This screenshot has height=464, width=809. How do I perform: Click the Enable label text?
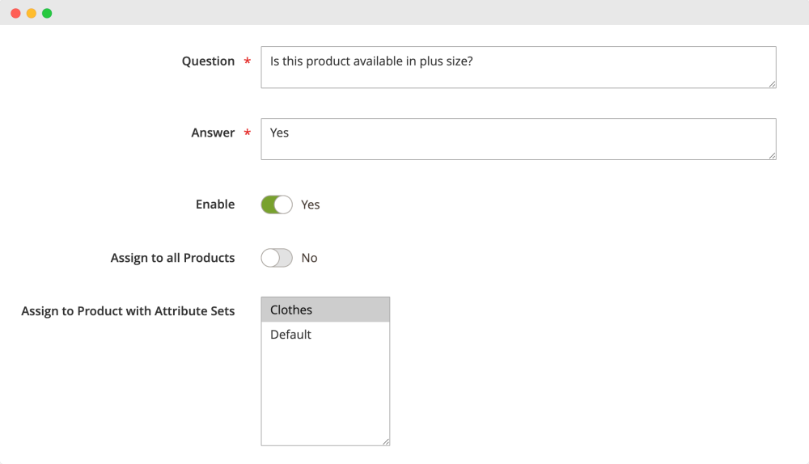(215, 205)
